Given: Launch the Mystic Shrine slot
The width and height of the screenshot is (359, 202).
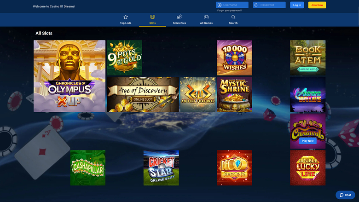Looking at the screenshot, I should (234, 94).
